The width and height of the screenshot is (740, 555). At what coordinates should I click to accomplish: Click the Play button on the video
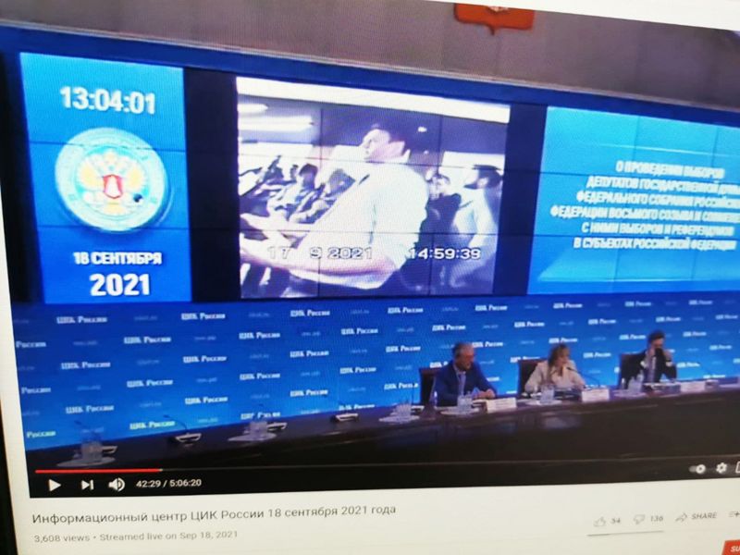55,485
